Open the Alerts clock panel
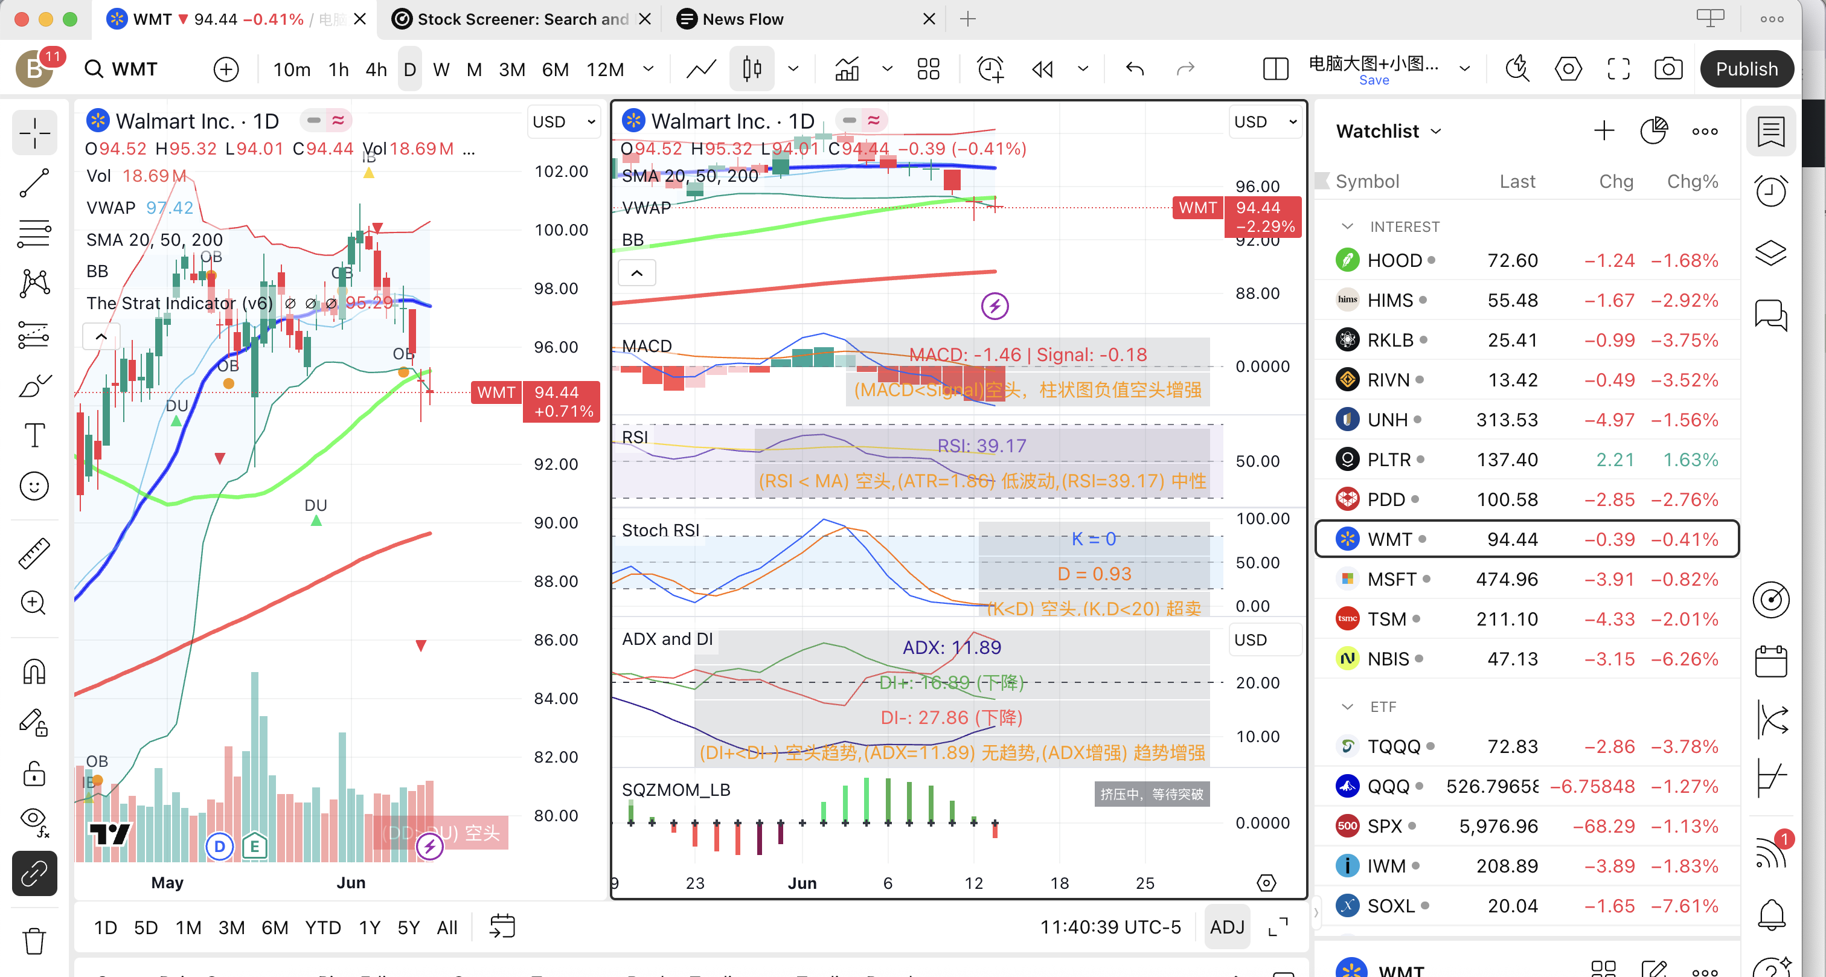Screen dimensions: 1826x977 coord(1770,191)
